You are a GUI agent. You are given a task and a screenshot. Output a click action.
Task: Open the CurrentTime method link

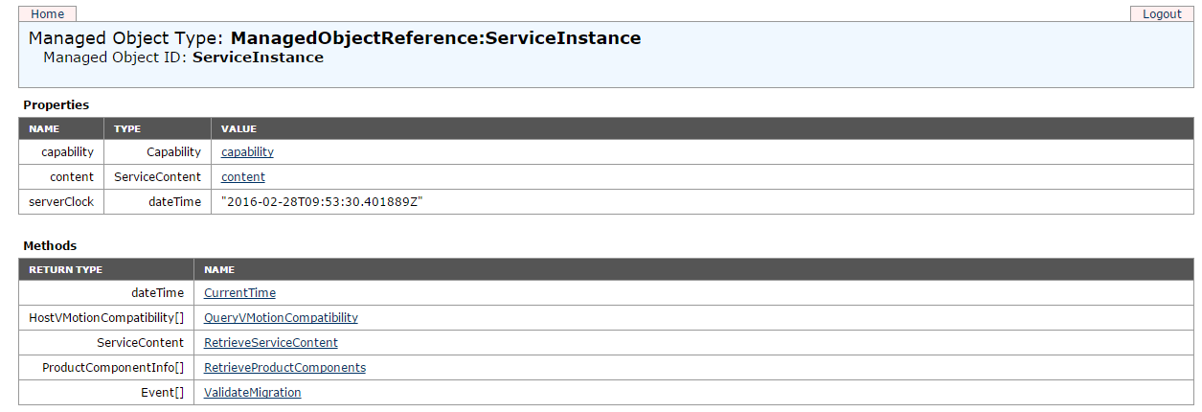pos(239,293)
